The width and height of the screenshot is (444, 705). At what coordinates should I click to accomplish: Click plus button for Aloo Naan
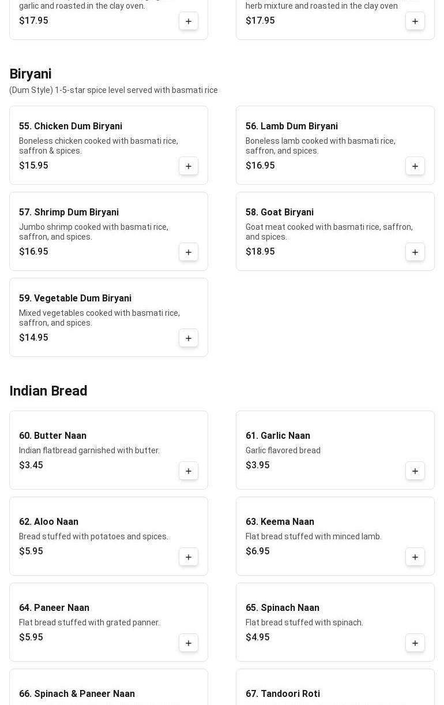point(189,557)
